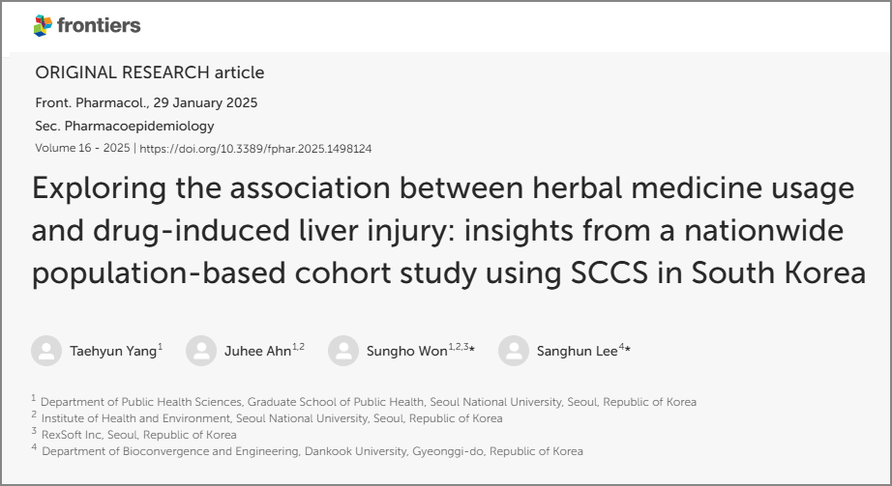The image size is (892, 486).
Task: Click the Seoul National University Public Health affiliation
Action: click(368, 402)
